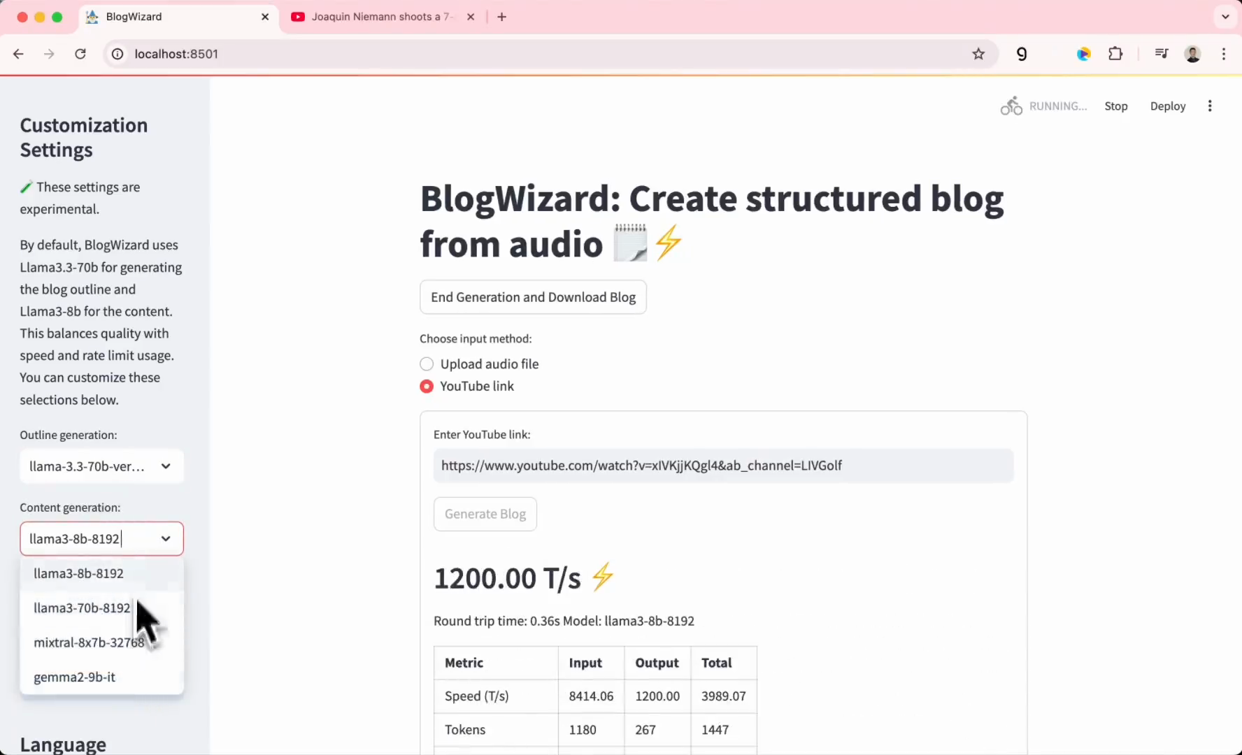View site information icon in address bar
The width and height of the screenshot is (1242, 755).
pyautogui.click(x=117, y=54)
